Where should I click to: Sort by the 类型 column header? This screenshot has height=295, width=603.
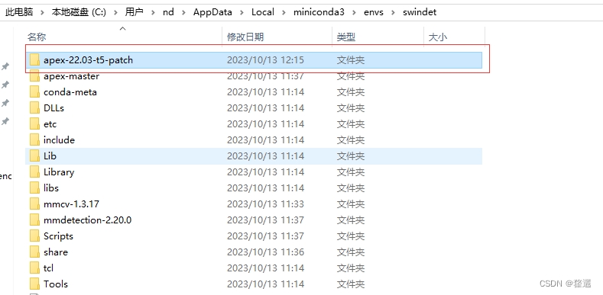346,37
